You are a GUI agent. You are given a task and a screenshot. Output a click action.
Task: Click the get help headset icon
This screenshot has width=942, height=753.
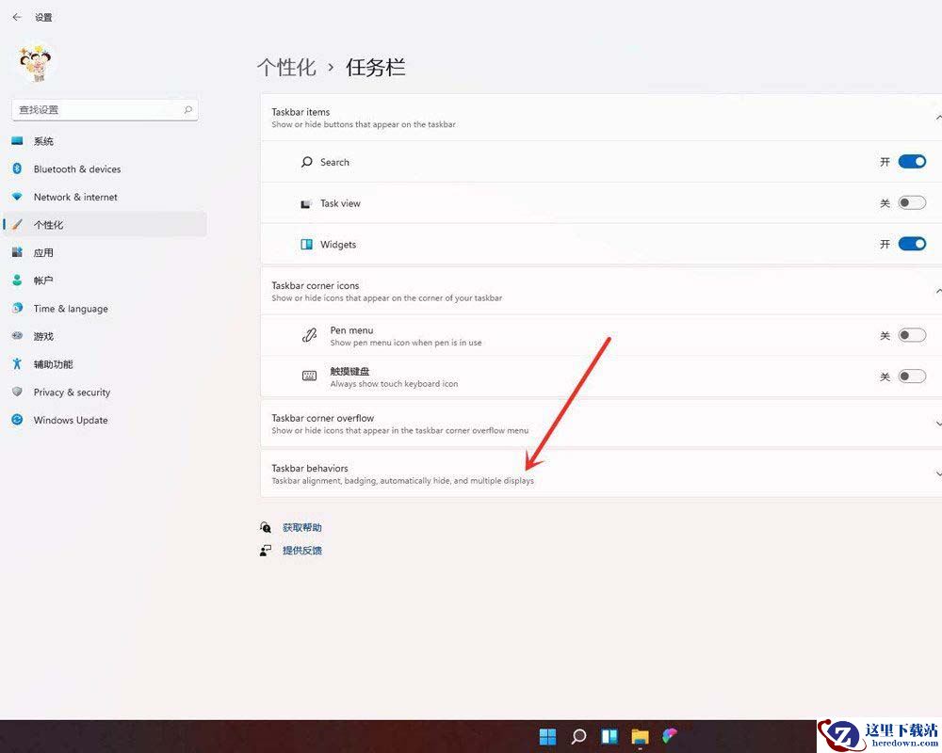pyautogui.click(x=266, y=527)
